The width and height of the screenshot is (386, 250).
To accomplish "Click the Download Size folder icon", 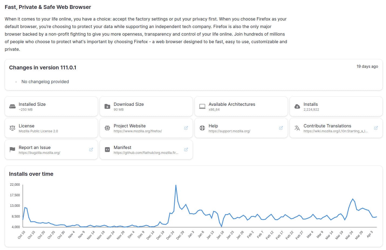I will click(107, 106).
